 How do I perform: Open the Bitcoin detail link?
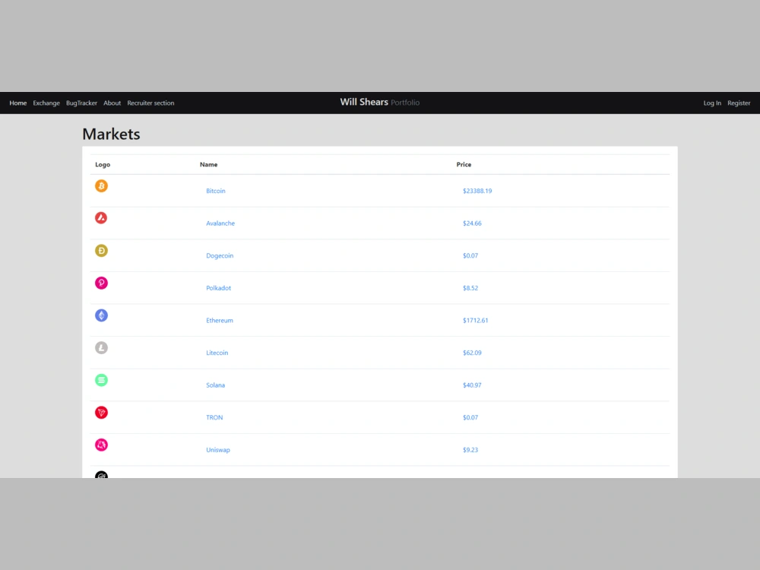[215, 191]
